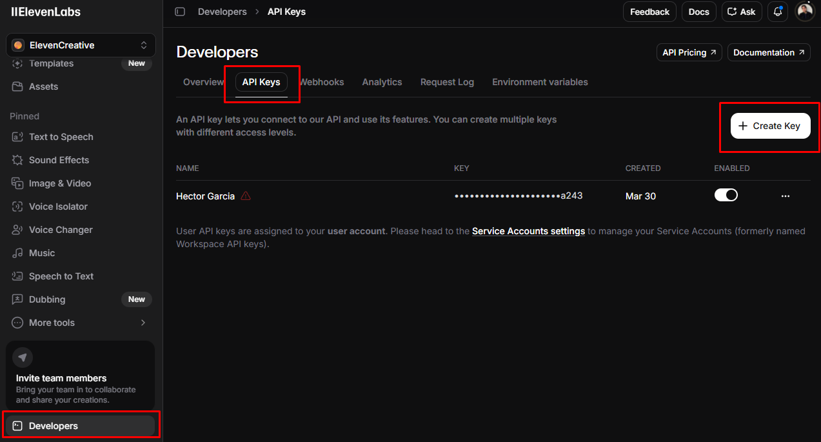Click the Speech to Text icon
Viewport: 821px width, 442px height.
pos(17,276)
